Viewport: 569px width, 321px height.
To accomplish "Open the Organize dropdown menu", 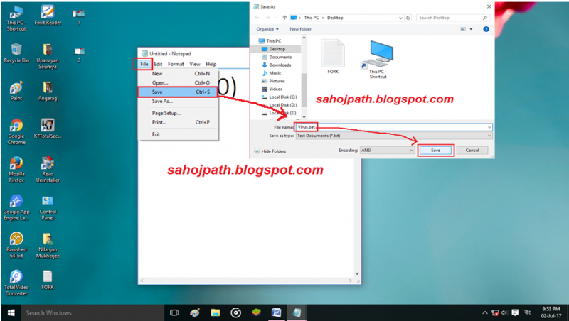I will coord(267,29).
